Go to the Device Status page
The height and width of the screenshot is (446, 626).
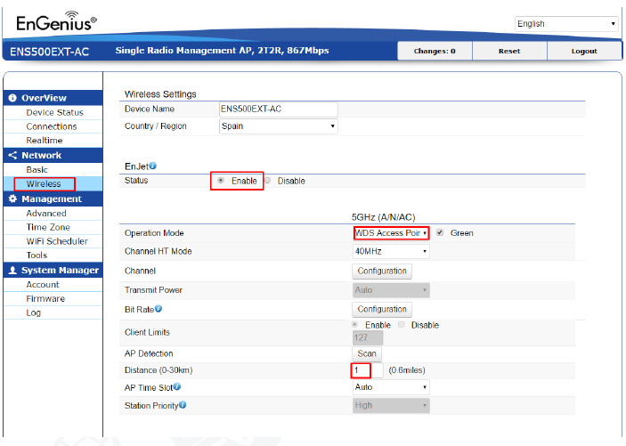point(54,112)
